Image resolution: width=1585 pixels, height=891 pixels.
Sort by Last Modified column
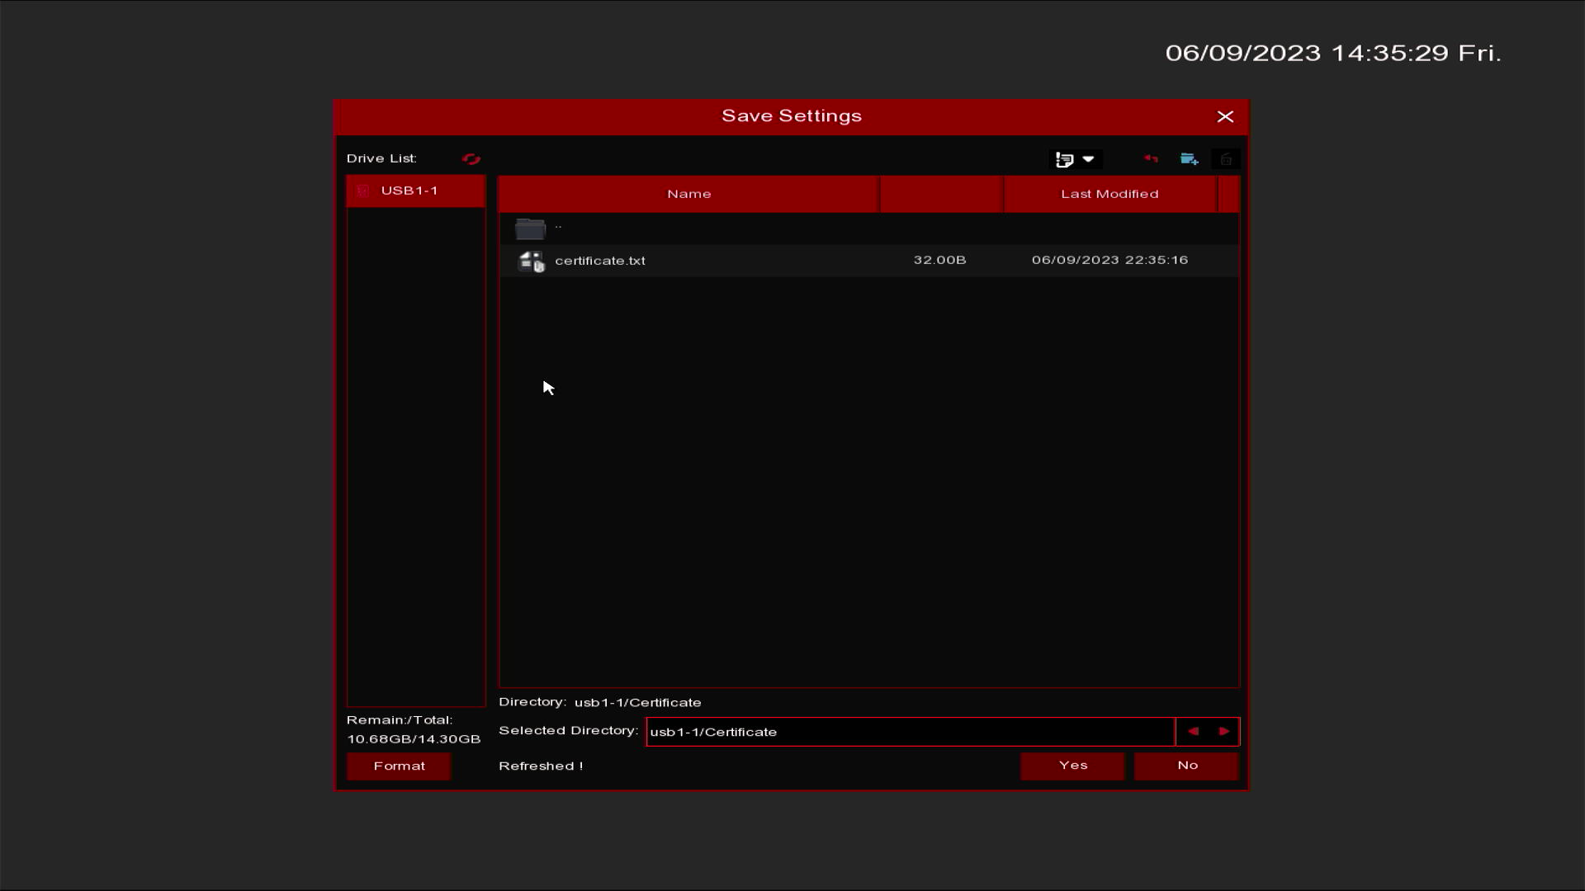1109,194
